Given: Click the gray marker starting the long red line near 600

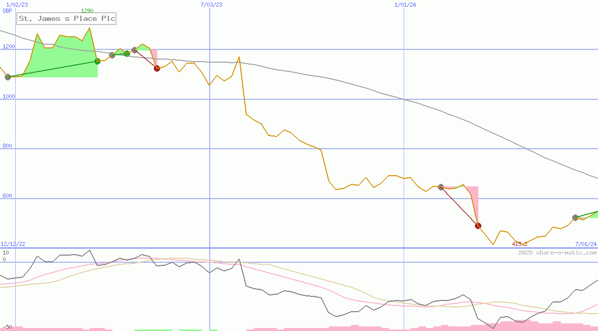Looking at the screenshot, I should point(441,187).
